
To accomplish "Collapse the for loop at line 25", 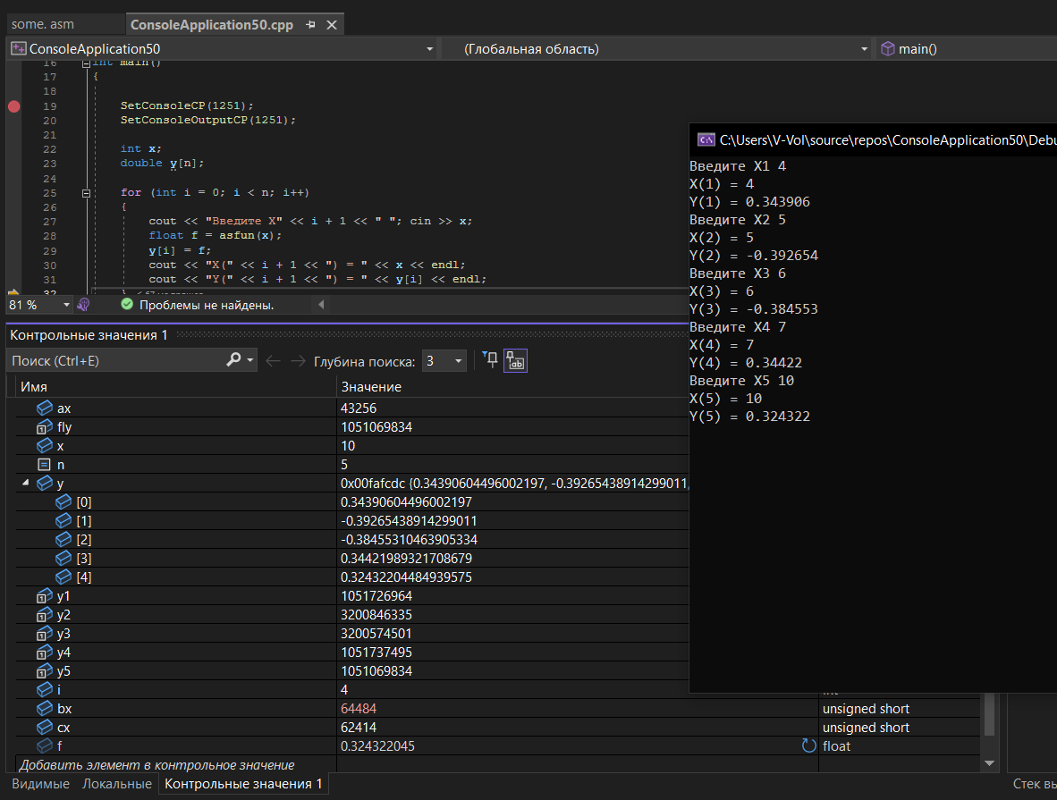I will pos(86,193).
